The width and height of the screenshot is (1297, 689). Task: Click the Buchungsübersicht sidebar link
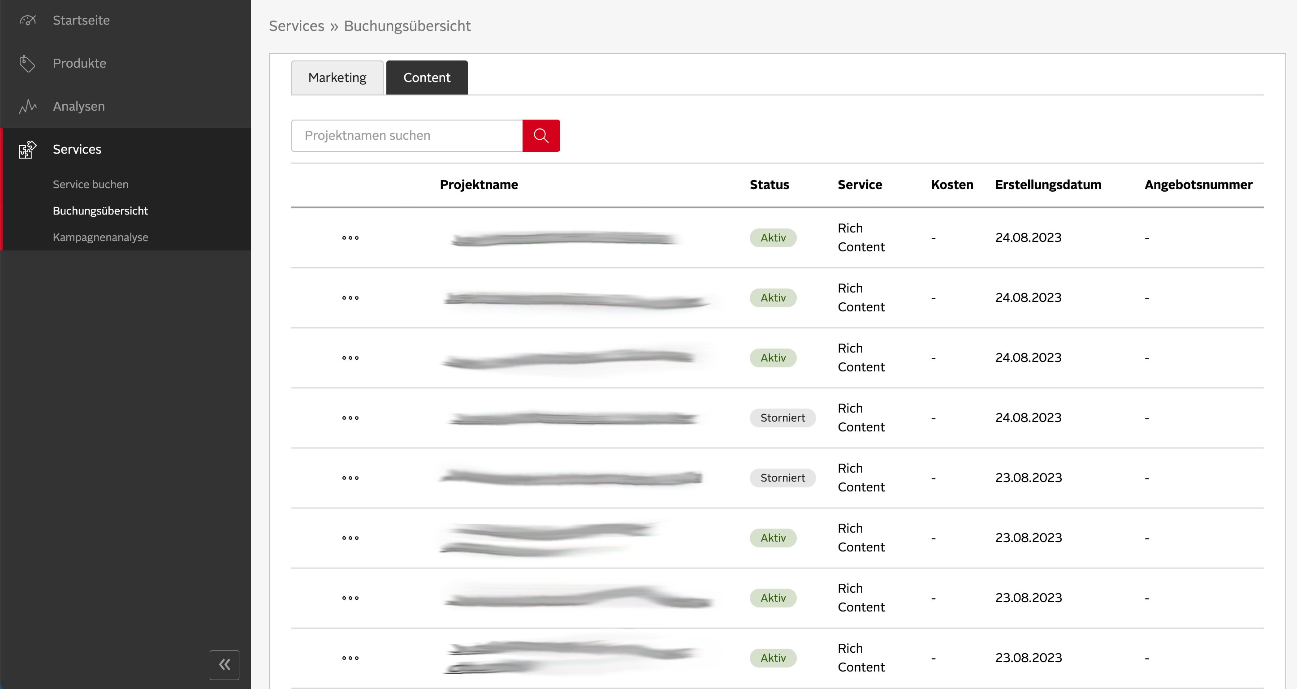point(99,210)
